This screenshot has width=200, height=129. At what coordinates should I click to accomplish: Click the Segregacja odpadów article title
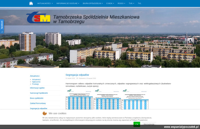pyautogui.click(x=77, y=75)
